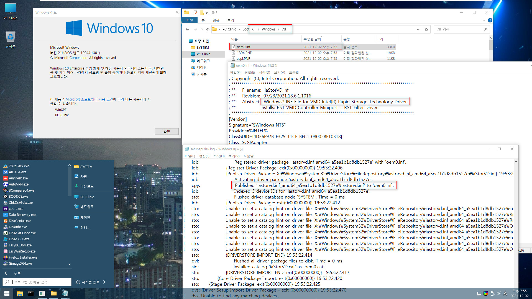The image size is (532, 299).
Task: Click the volume icon in system tray
Action: (499, 293)
